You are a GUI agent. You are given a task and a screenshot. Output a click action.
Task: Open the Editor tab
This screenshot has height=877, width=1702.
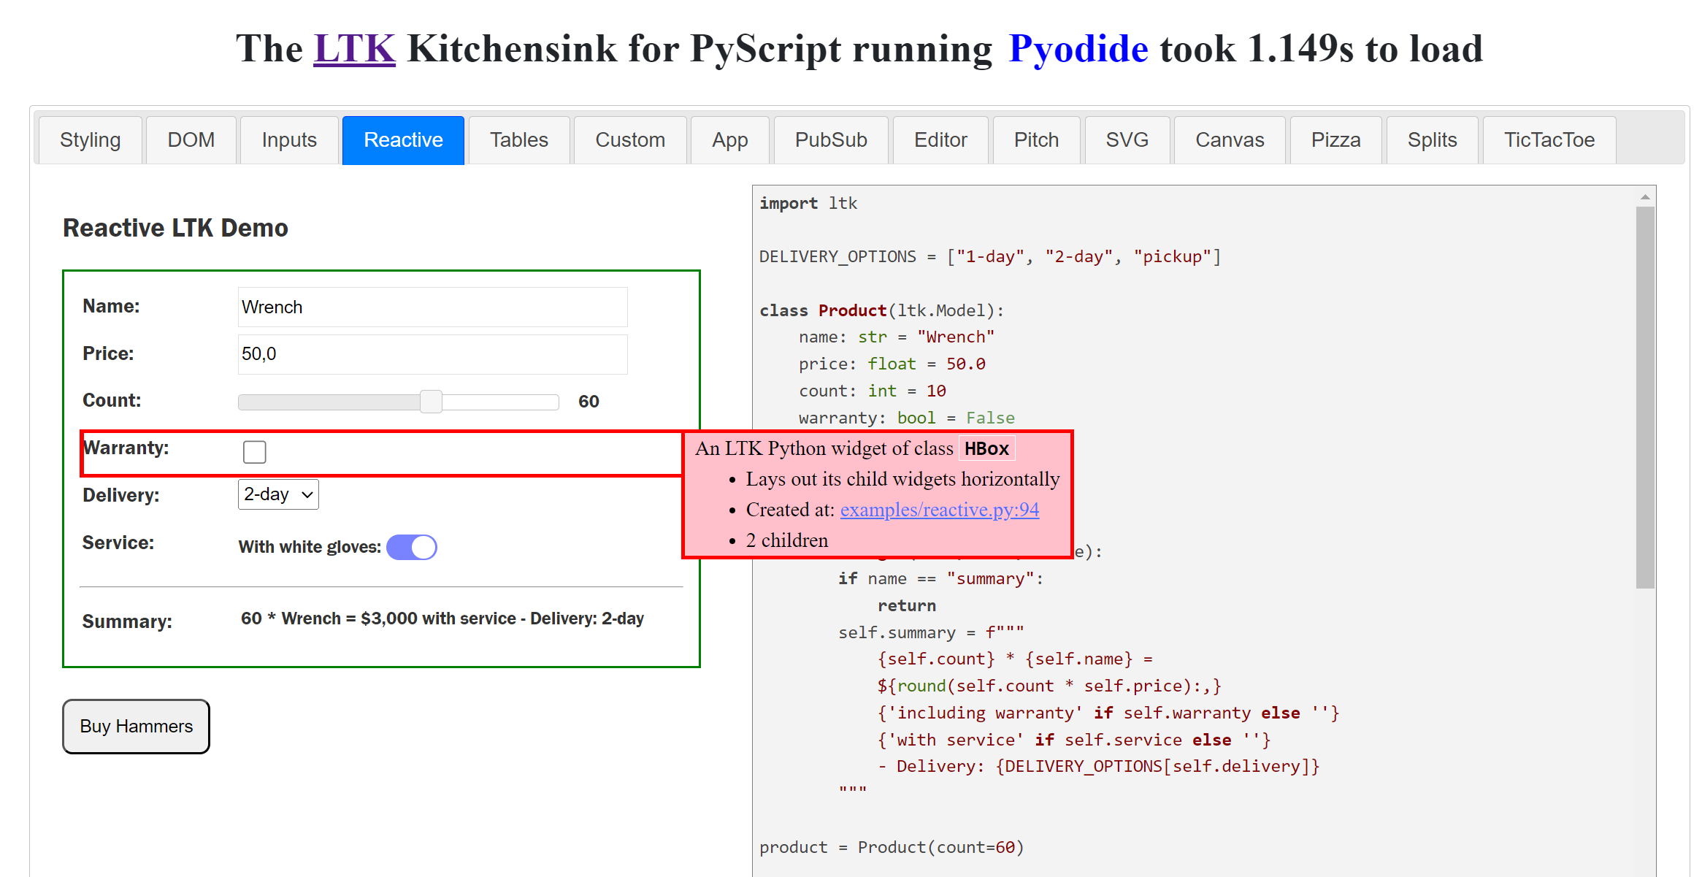click(940, 140)
